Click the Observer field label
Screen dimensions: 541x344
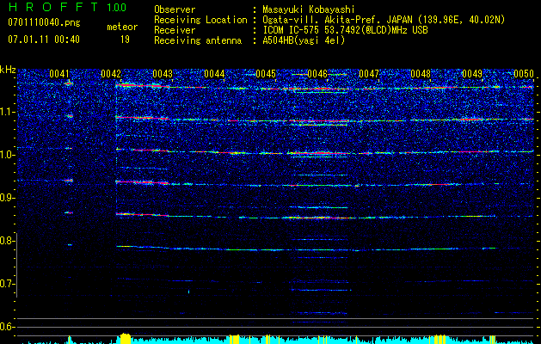(175, 9)
